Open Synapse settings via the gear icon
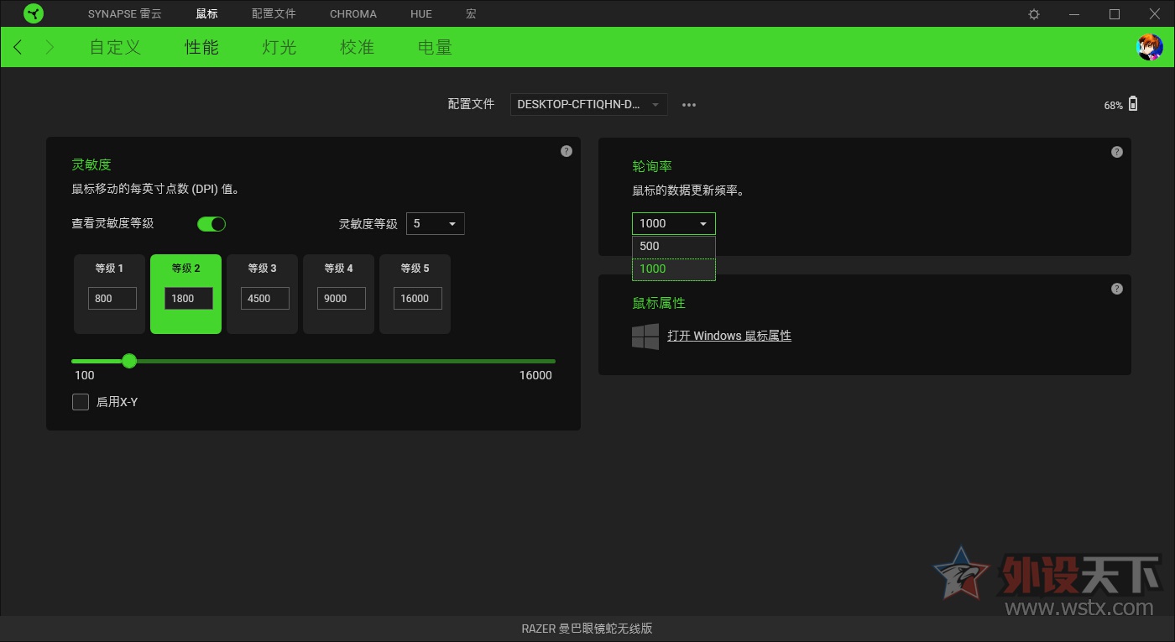Image resolution: width=1175 pixels, height=642 pixels. pyautogui.click(x=1033, y=13)
